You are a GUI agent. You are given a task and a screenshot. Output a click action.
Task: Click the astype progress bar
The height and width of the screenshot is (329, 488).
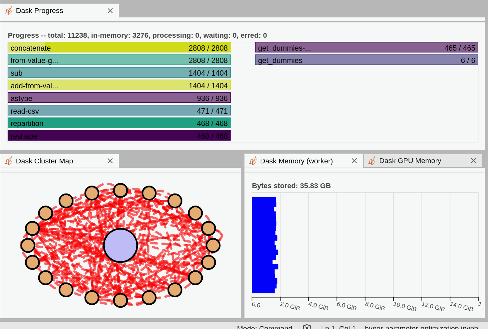tap(119, 98)
